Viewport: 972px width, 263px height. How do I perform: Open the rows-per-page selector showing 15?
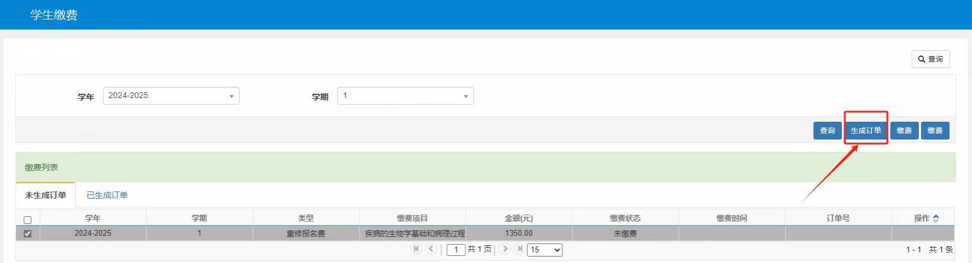pos(544,250)
